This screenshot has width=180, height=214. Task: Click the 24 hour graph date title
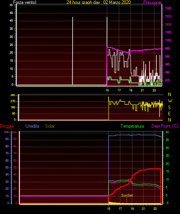(x=98, y=2)
